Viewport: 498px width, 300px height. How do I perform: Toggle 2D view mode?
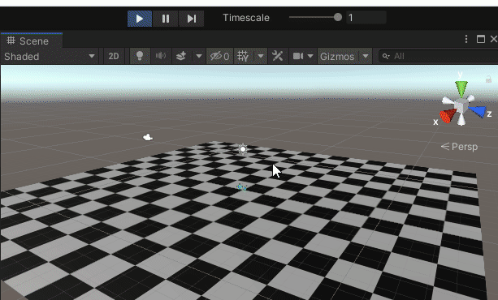click(114, 57)
